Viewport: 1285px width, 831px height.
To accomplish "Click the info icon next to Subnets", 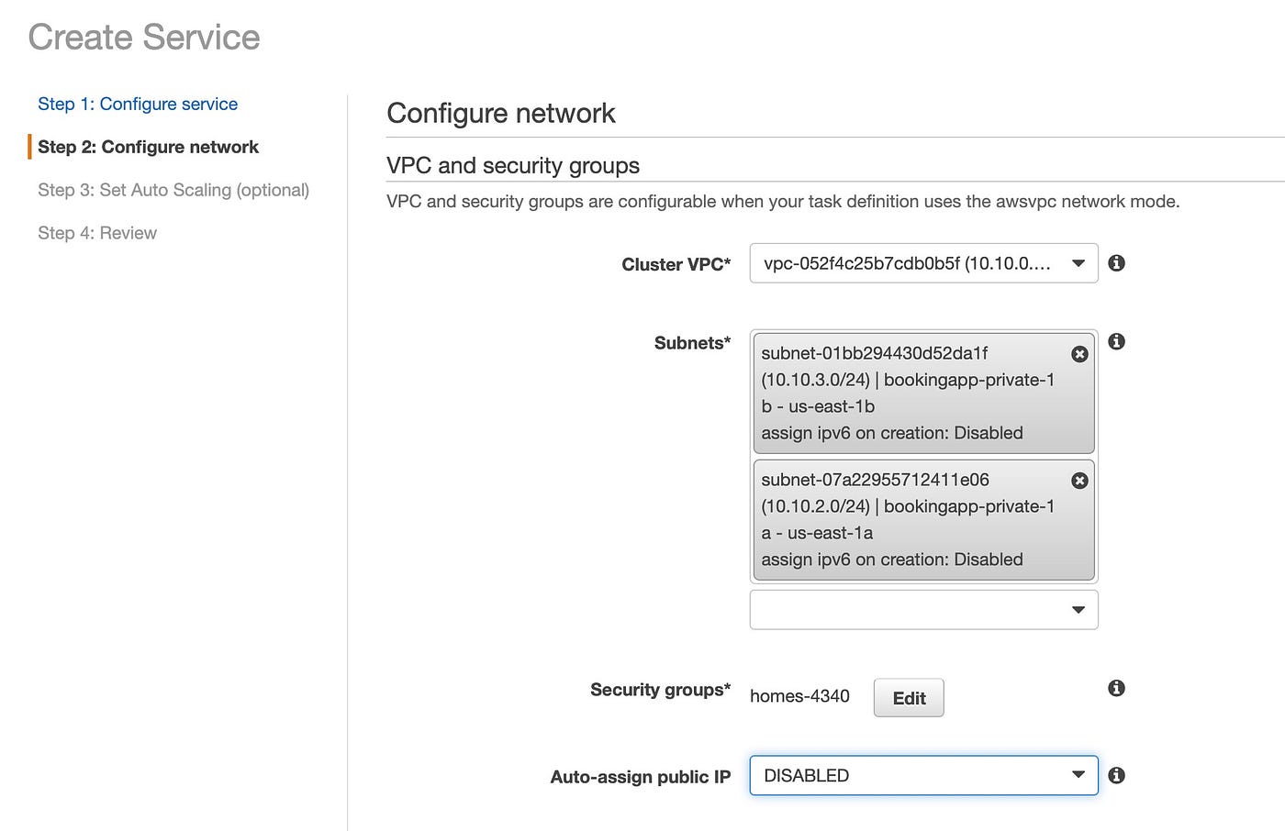I will [1116, 341].
